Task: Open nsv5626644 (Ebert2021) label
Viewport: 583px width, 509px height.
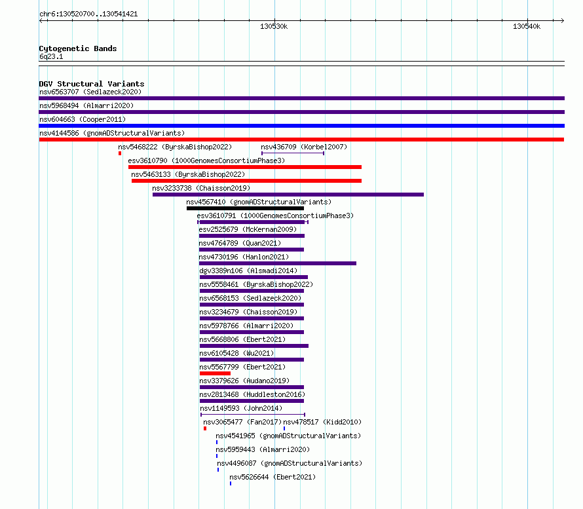Action: point(273,477)
